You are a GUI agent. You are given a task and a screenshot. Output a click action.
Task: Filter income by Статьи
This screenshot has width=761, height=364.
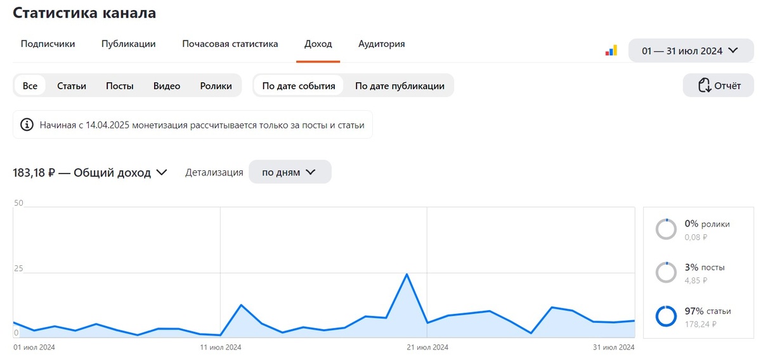click(72, 85)
